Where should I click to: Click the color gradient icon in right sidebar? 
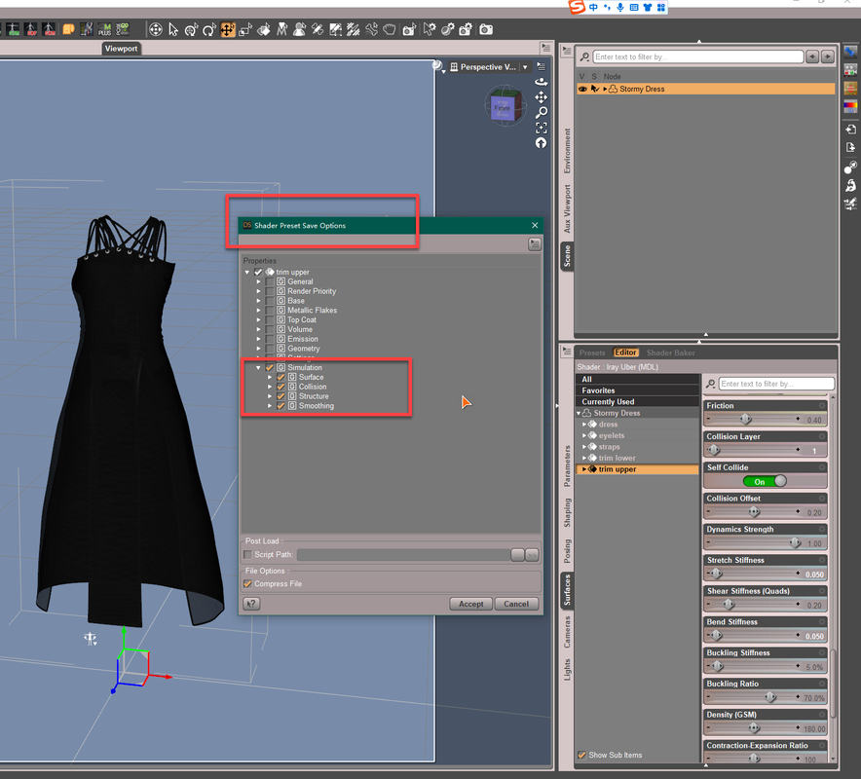click(850, 105)
